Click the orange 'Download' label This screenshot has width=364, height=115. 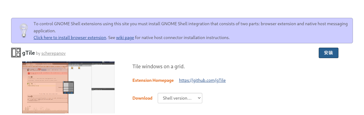pos(142,98)
